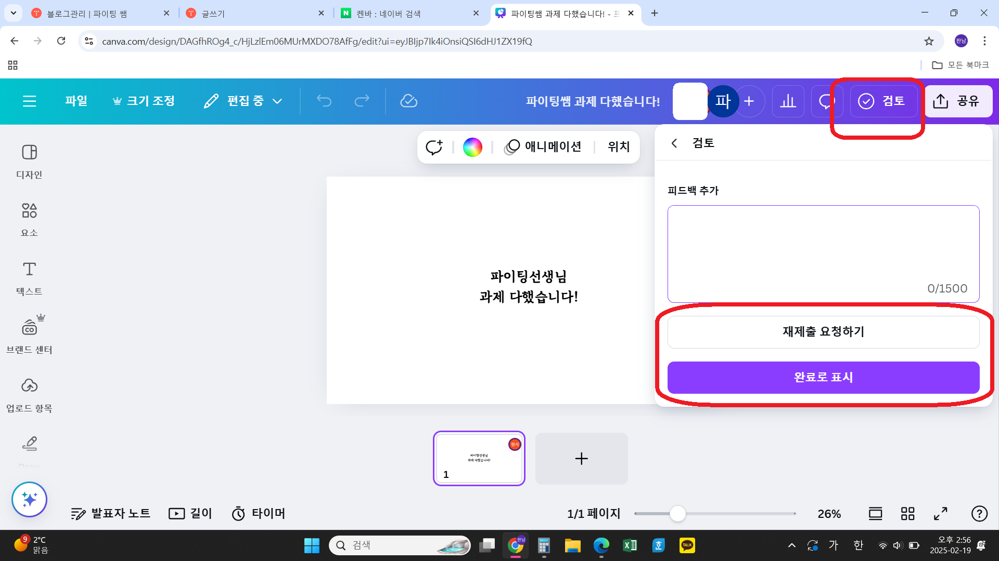
Task: Open 브랜드 센터 sidebar tab
Action: (x=29, y=335)
